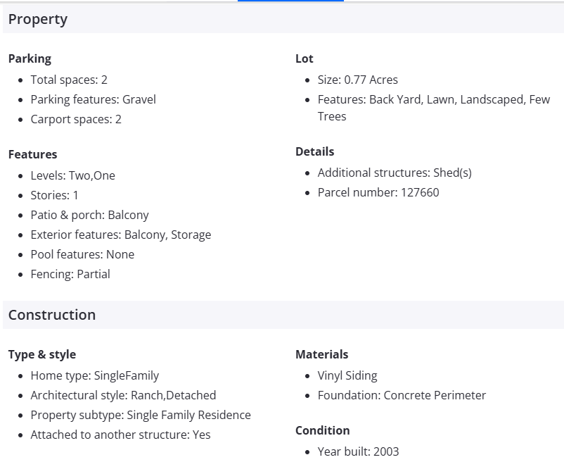Click the Pool features: None entry
Image resolution: width=564 pixels, height=474 pixels.
point(82,254)
